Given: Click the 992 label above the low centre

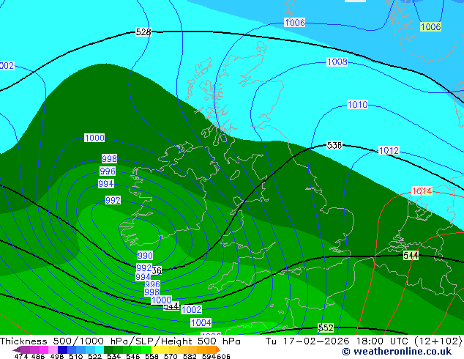Looking at the screenshot, I should [x=113, y=200].
